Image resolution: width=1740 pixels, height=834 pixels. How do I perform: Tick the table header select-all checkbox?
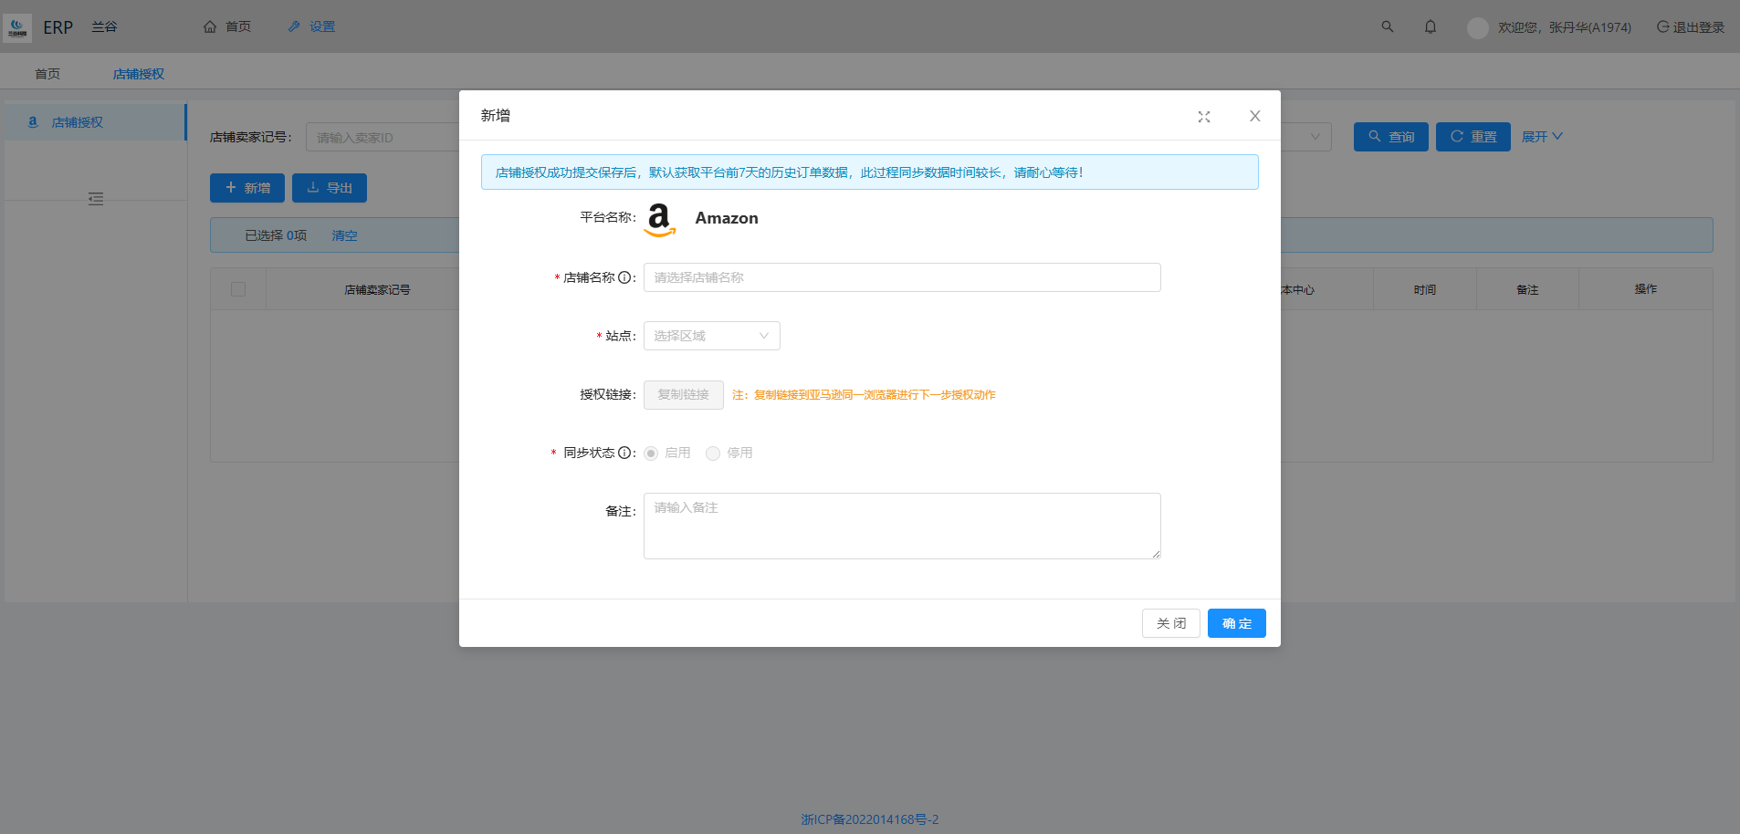coord(238,289)
